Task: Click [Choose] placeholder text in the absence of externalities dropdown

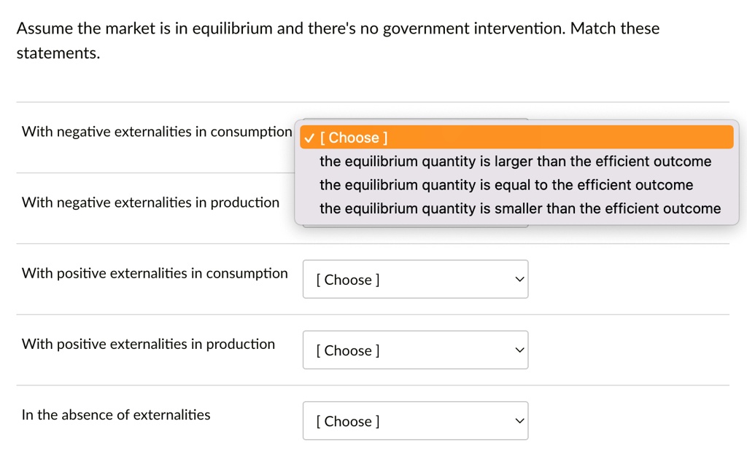Action: [348, 422]
